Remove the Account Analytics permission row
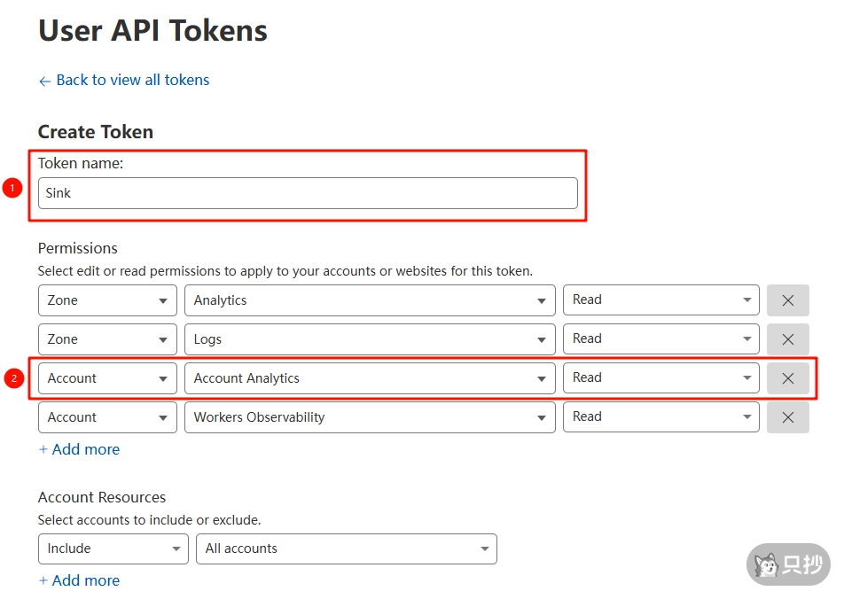Image resolution: width=844 pixels, height=599 pixels. click(787, 377)
